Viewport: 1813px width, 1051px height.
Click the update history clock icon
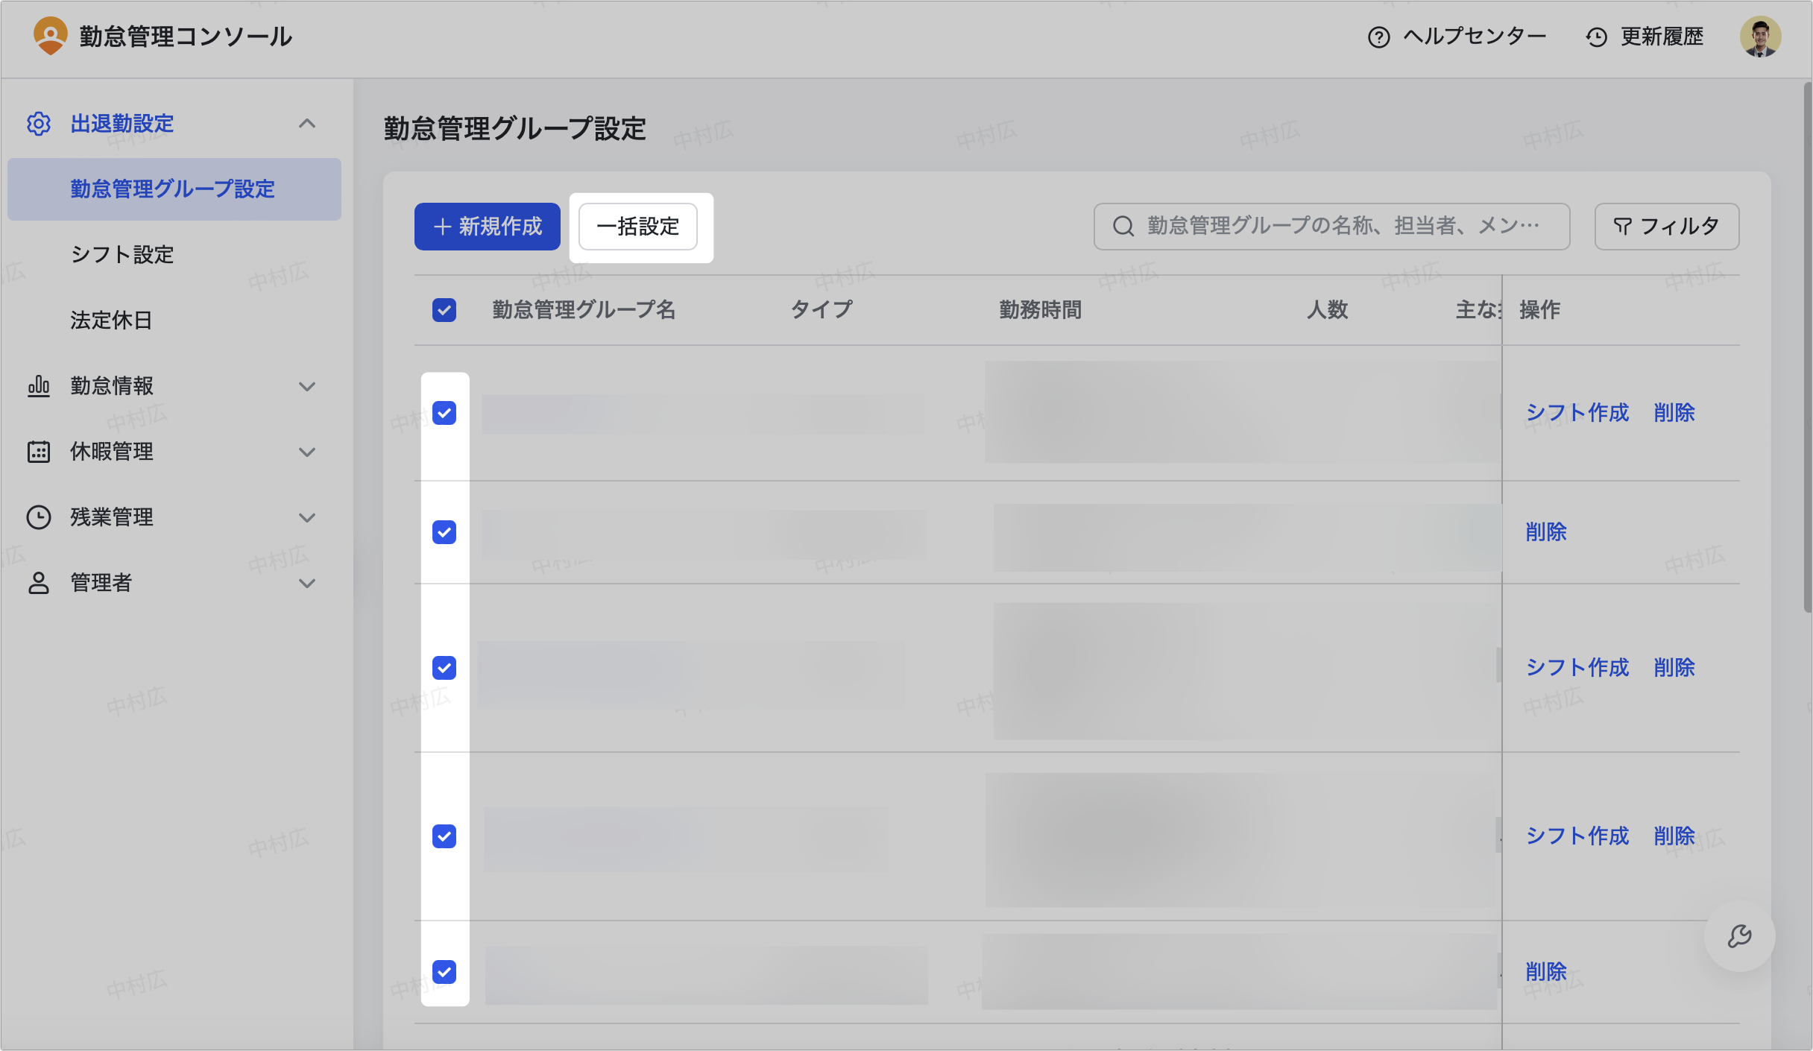tap(1596, 37)
